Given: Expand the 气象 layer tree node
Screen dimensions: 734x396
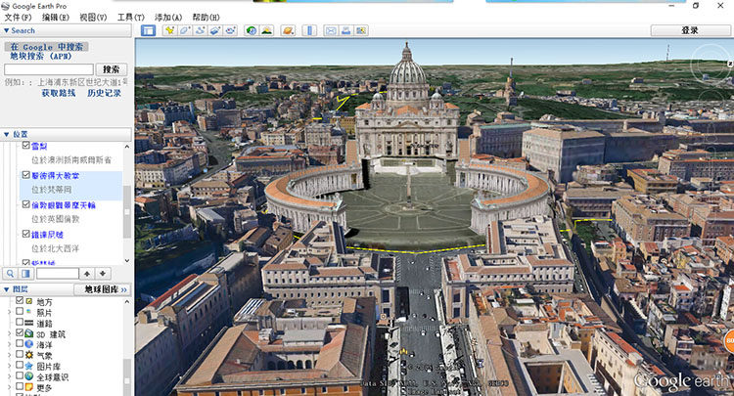Looking at the screenshot, I should (x=10, y=355).
